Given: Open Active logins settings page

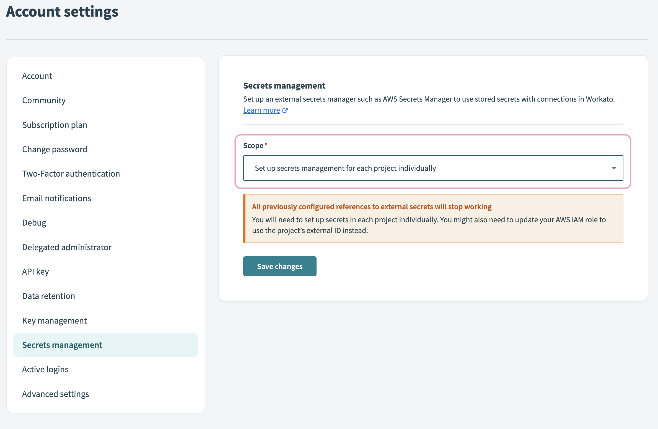Looking at the screenshot, I should click(45, 369).
